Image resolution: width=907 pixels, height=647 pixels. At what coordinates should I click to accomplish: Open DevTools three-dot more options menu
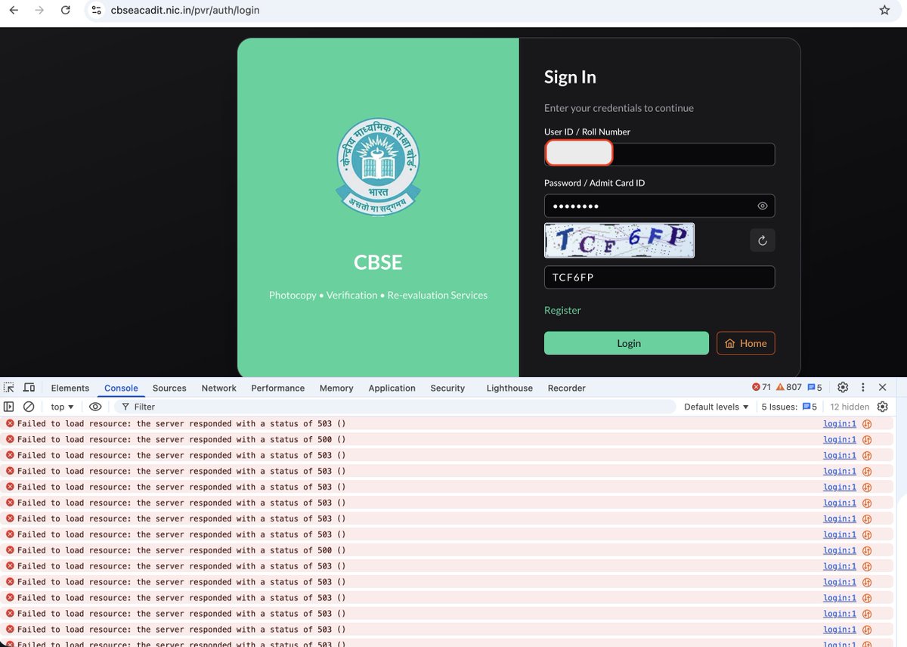click(x=862, y=387)
